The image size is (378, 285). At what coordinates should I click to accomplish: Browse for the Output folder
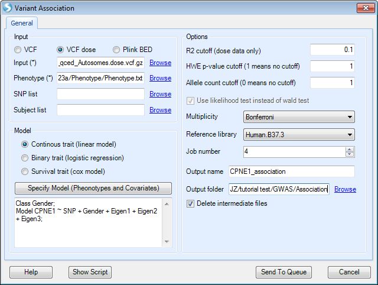[x=345, y=189]
